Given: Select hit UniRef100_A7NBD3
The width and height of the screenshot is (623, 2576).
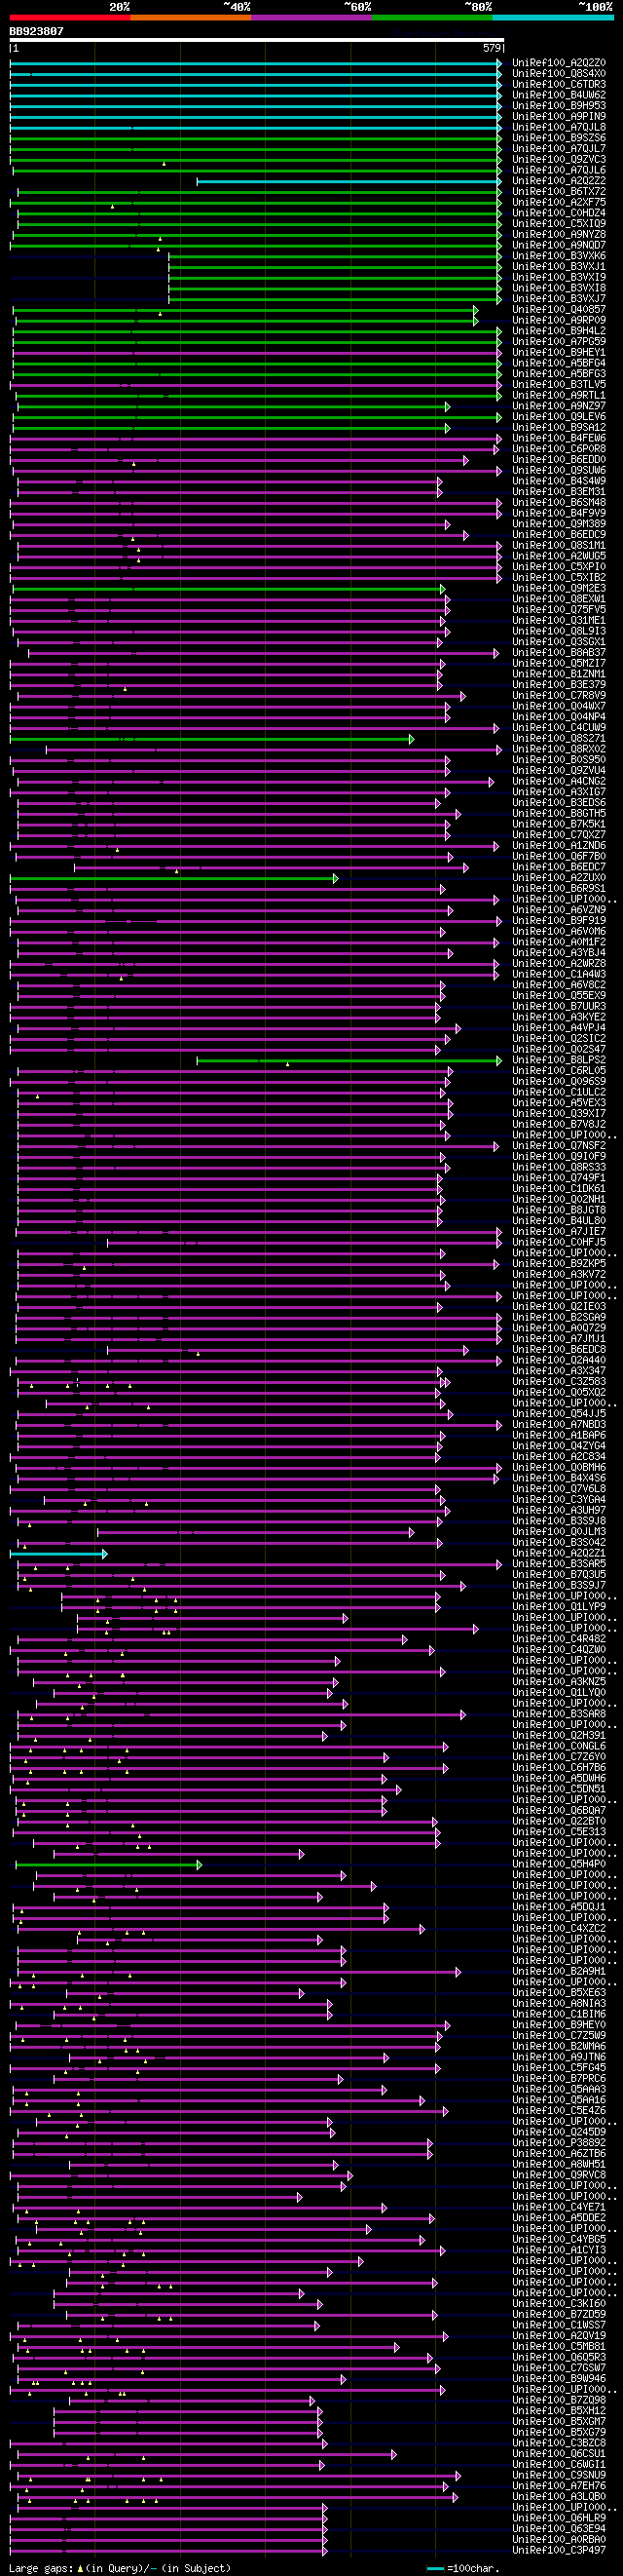Looking at the screenshot, I should (559, 1425).
